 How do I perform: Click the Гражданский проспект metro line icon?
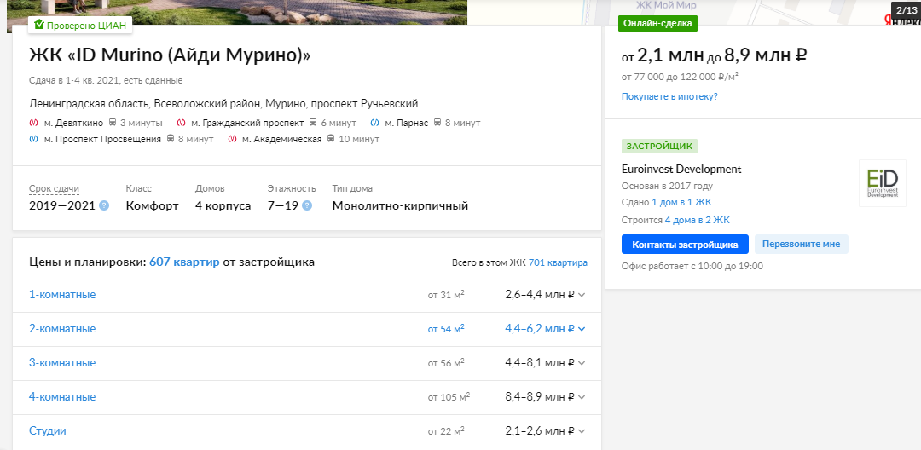pyautogui.click(x=181, y=123)
